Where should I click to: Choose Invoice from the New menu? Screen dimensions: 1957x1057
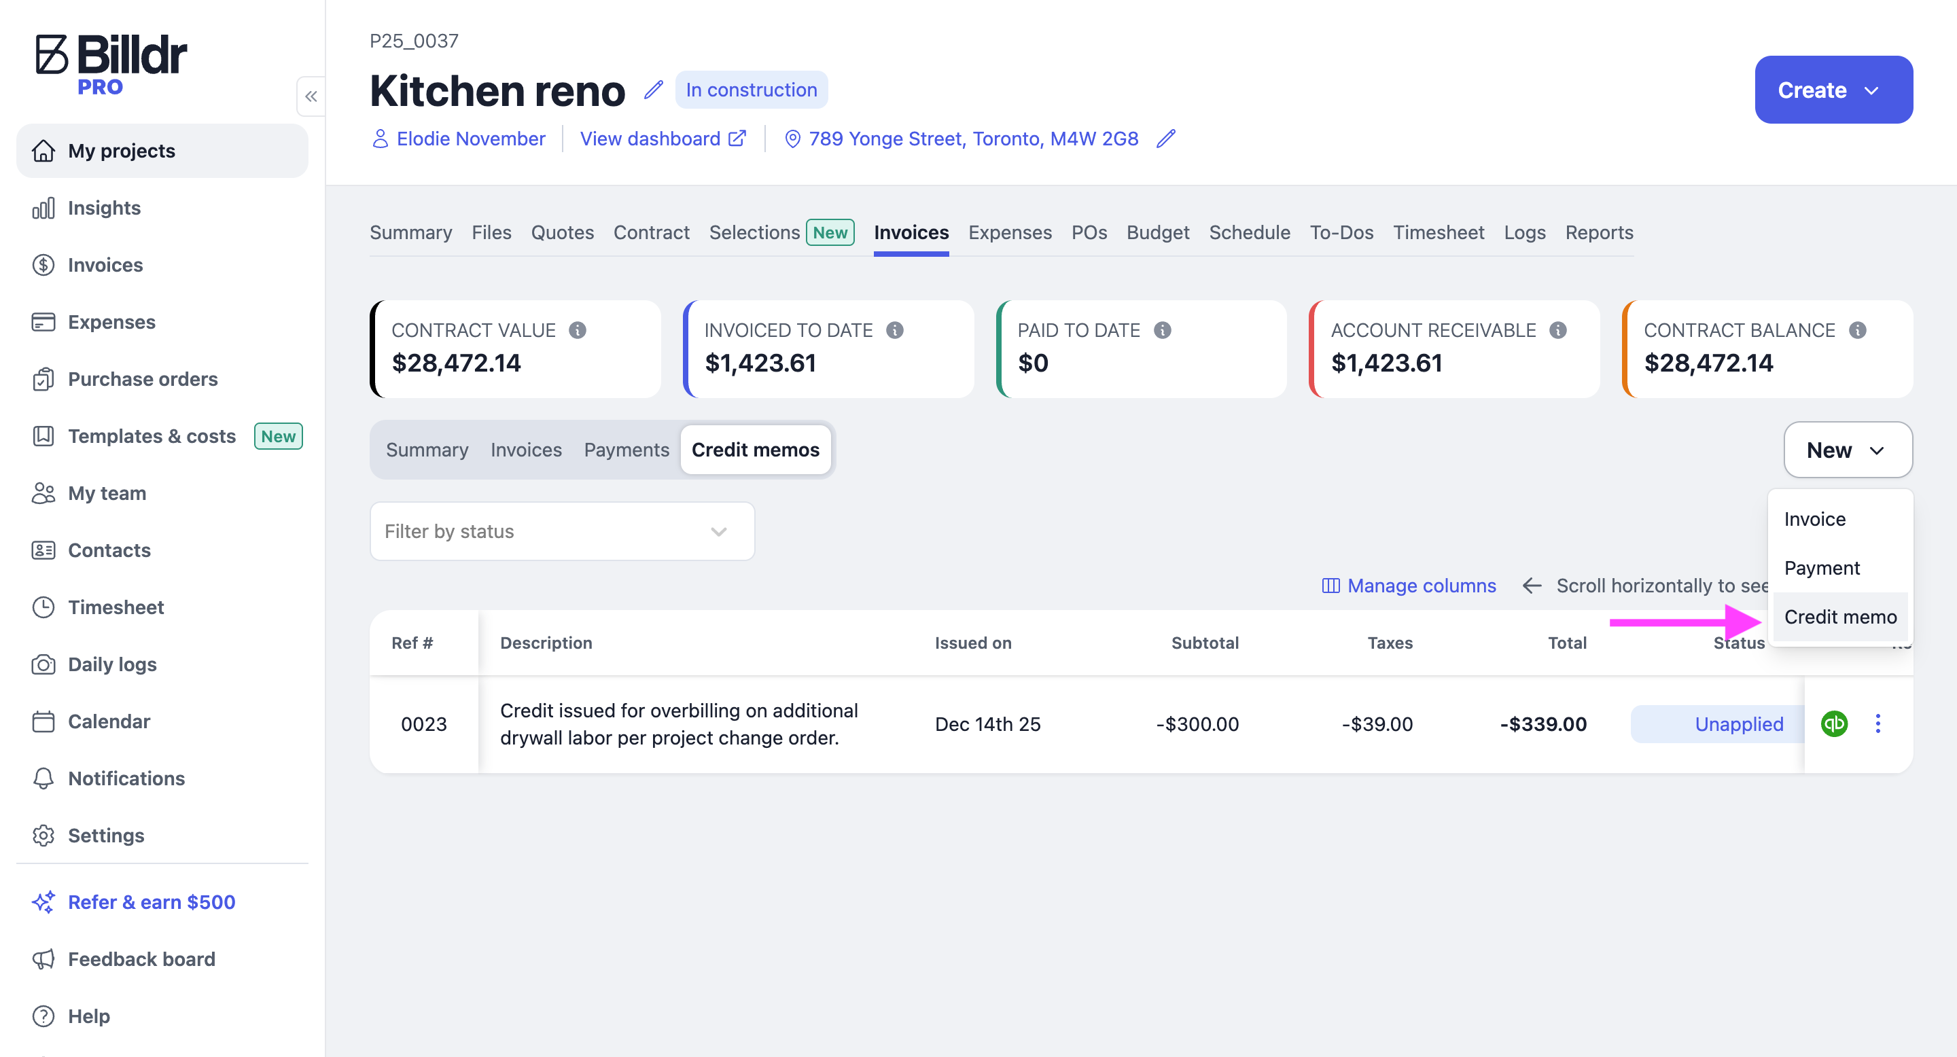(x=1840, y=518)
